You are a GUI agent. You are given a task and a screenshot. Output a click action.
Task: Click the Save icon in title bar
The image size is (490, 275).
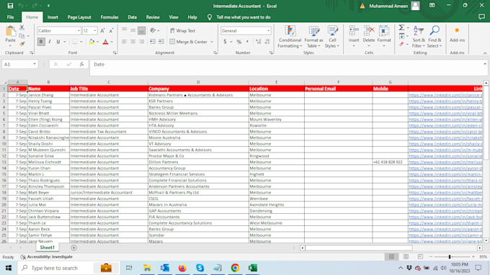point(10,6)
